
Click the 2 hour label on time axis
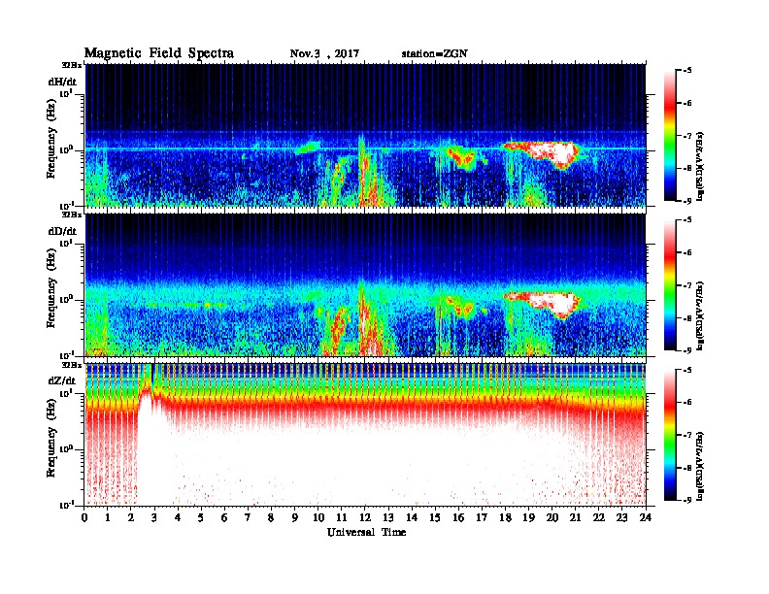pyautogui.click(x=131, y=518)
